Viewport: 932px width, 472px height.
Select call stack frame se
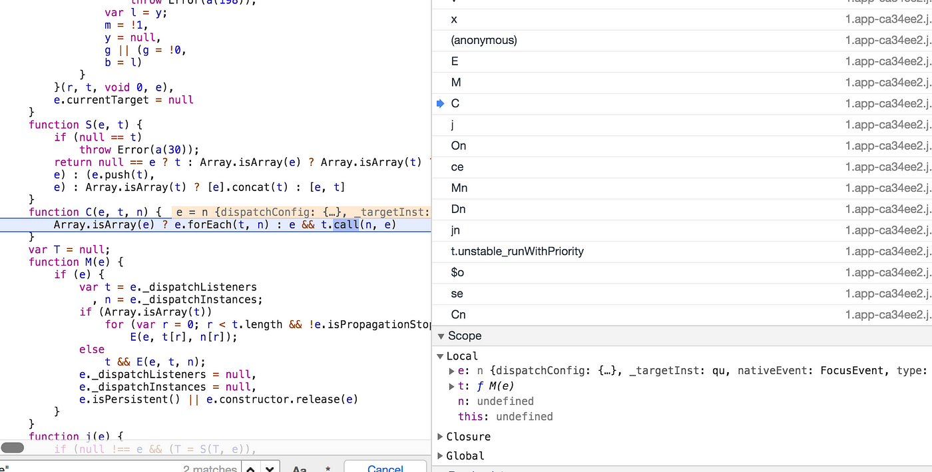point(682,294)
